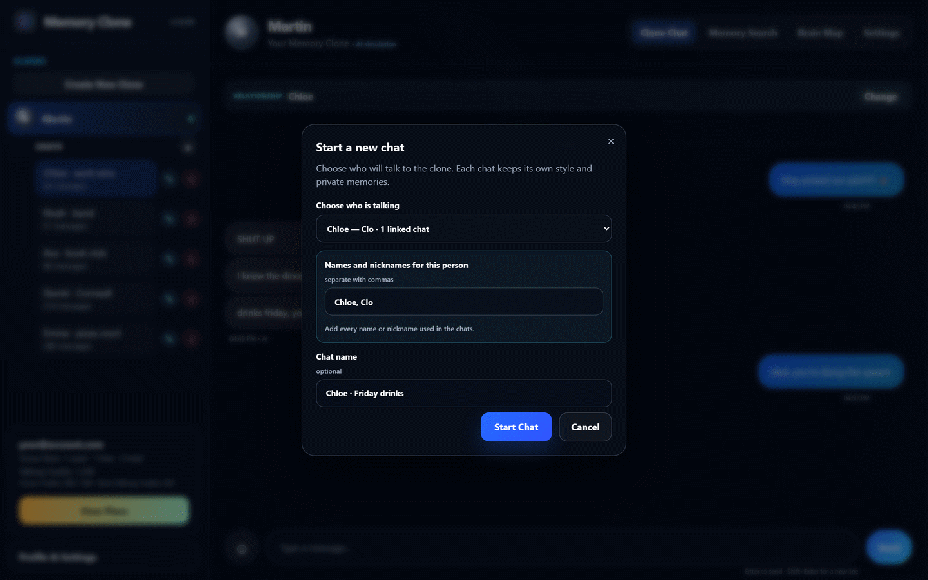Click the 'separate with commas' hint

click(359, 280)
